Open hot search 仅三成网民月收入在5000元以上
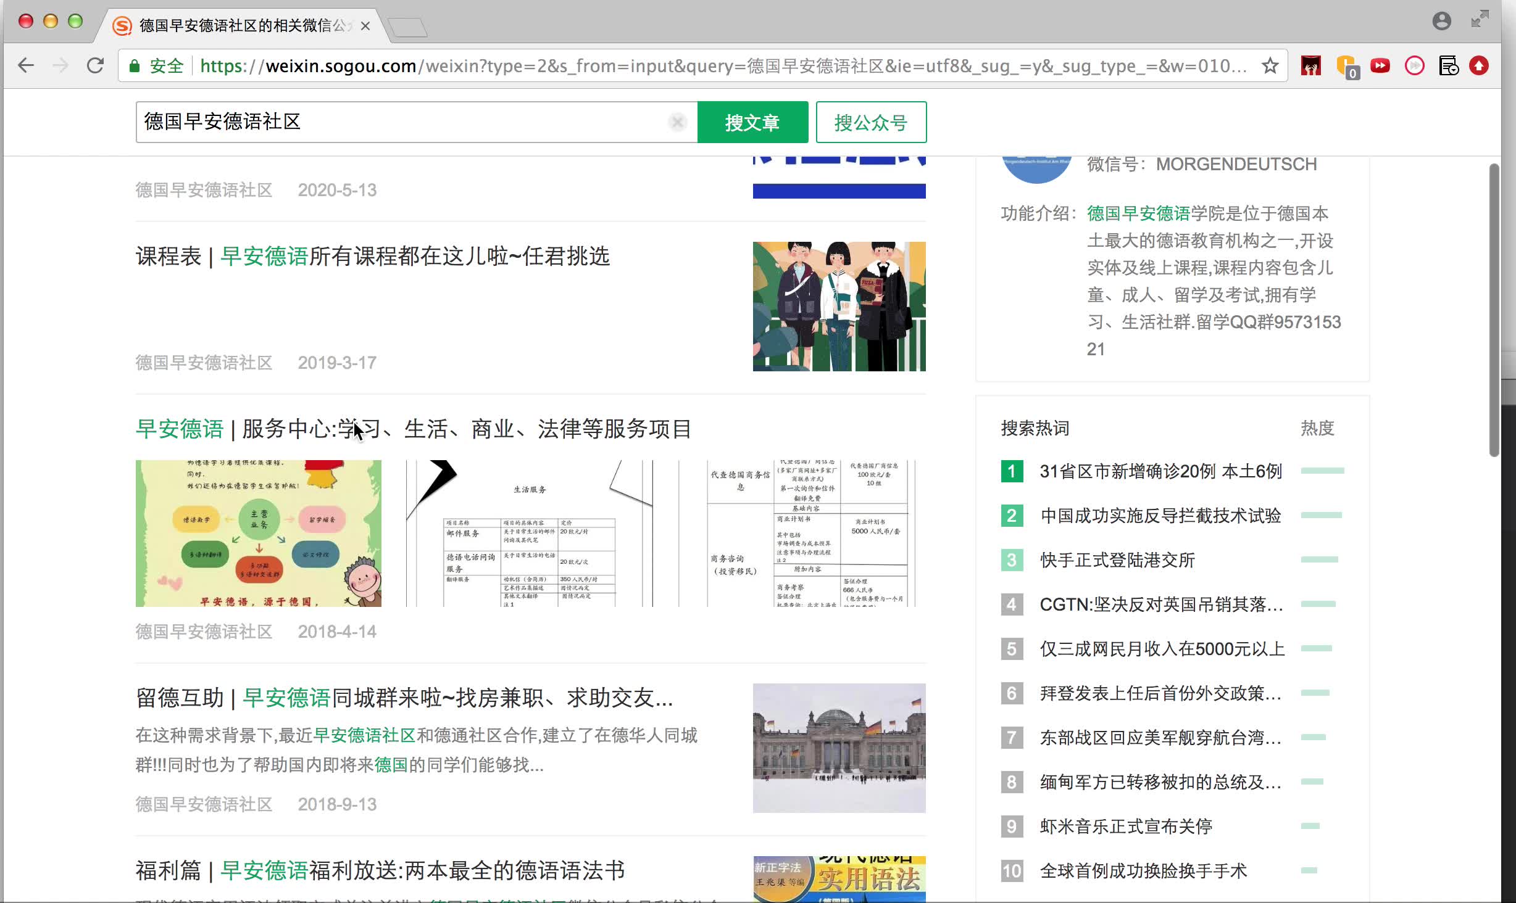Screen dimensions: 1516x903 [1162, 649]
